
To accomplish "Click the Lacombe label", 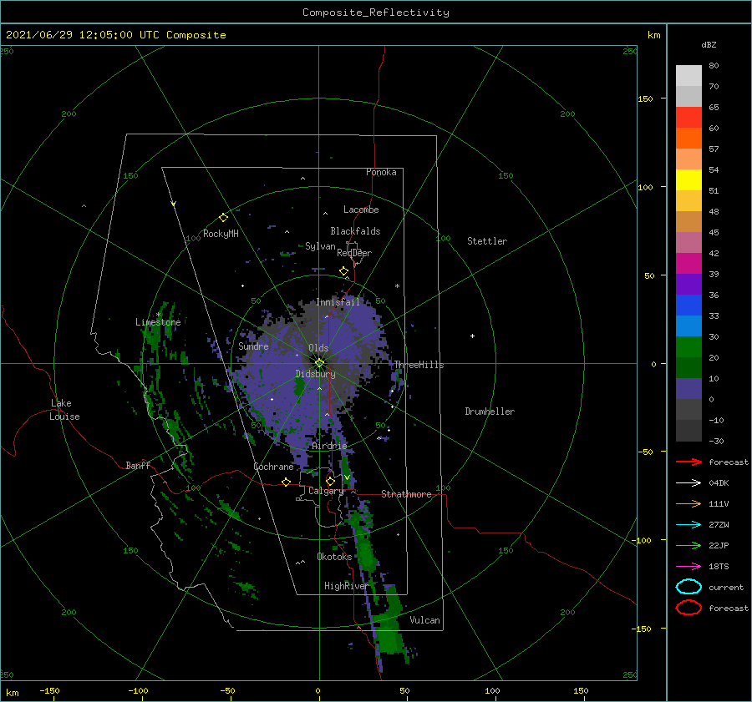I will 361,210.
